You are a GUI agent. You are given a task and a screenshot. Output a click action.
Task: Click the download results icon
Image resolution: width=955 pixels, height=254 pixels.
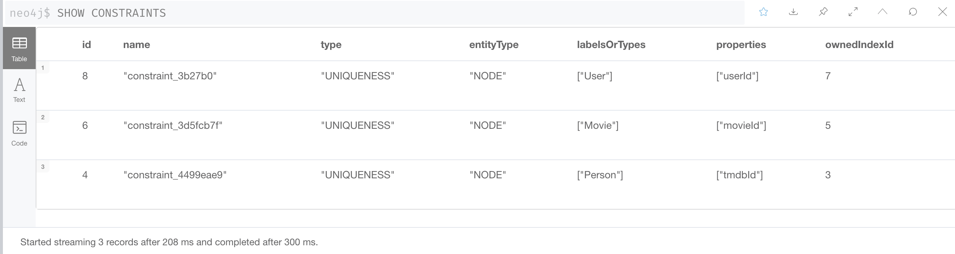(x=794, y=12)
